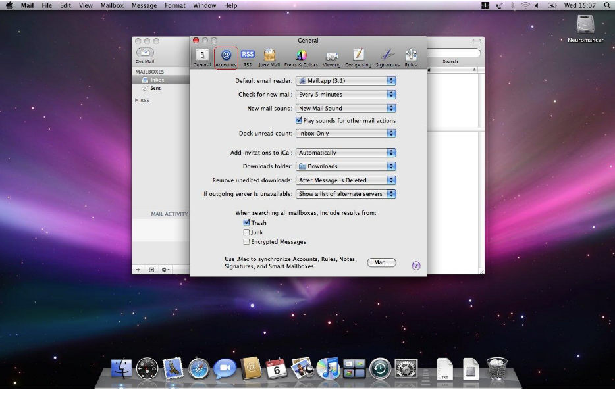This screenshot has height=396, width=615.
Task: Open the Window menu
Action: [x=204, y=5]
